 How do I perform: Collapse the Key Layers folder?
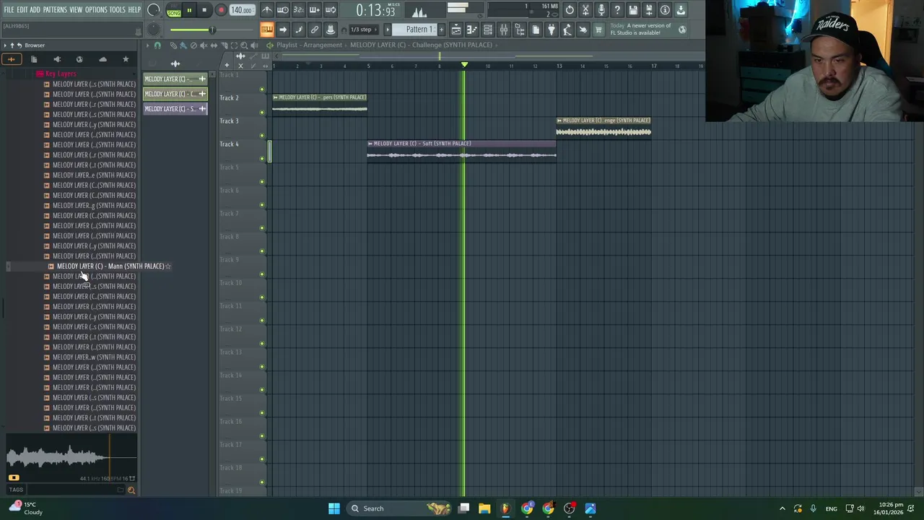(x=56, y=74)
